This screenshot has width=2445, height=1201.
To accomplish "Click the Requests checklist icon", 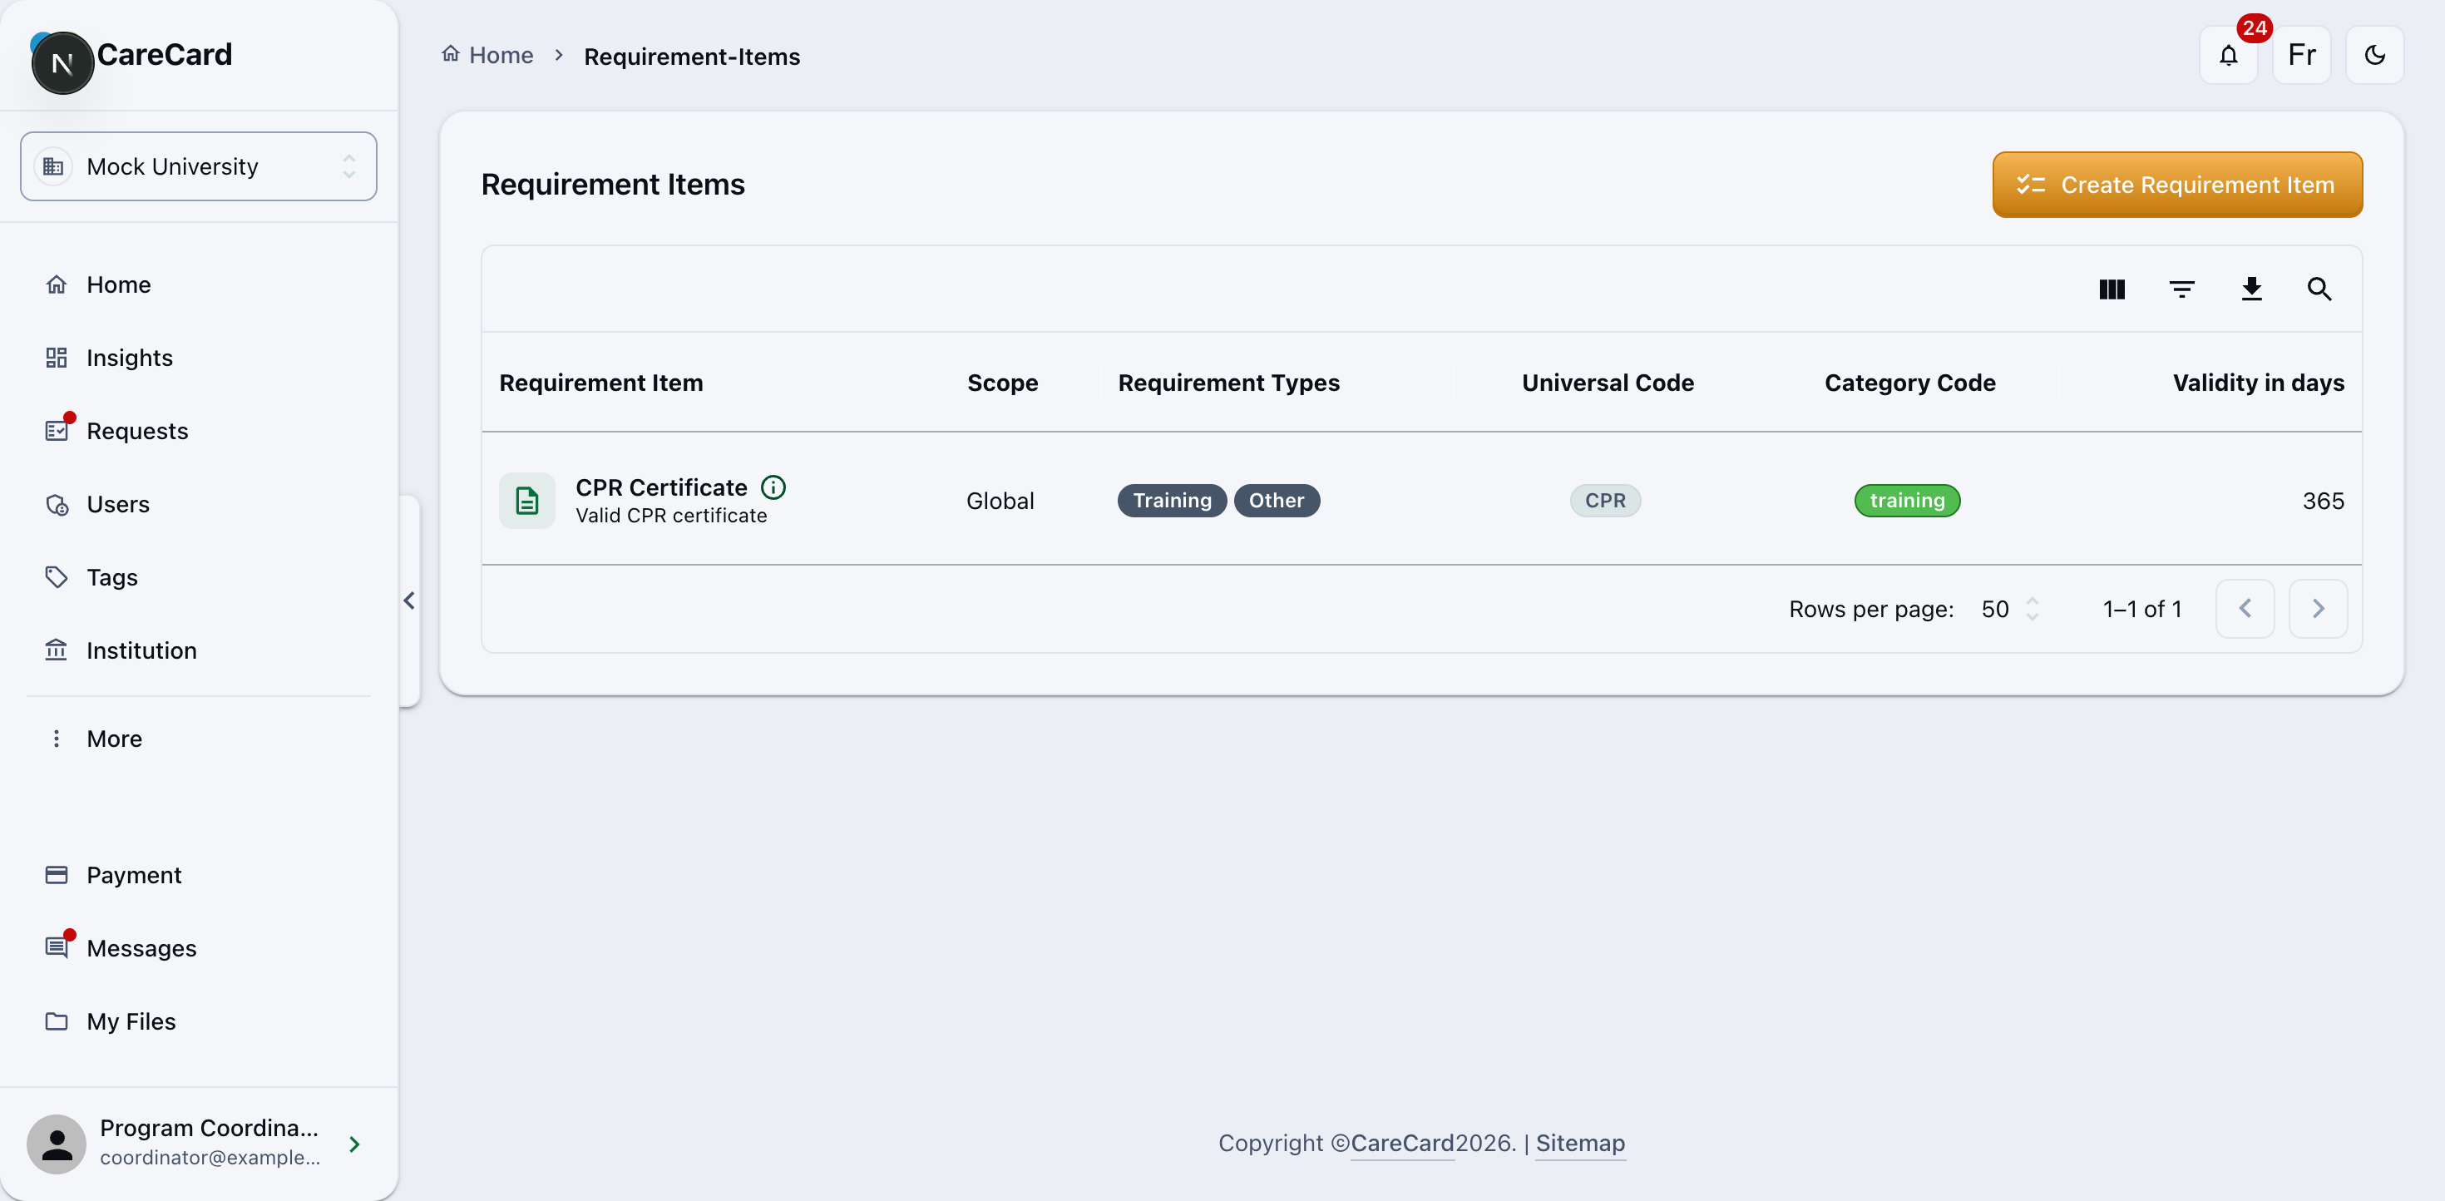I will pos(56,431).
